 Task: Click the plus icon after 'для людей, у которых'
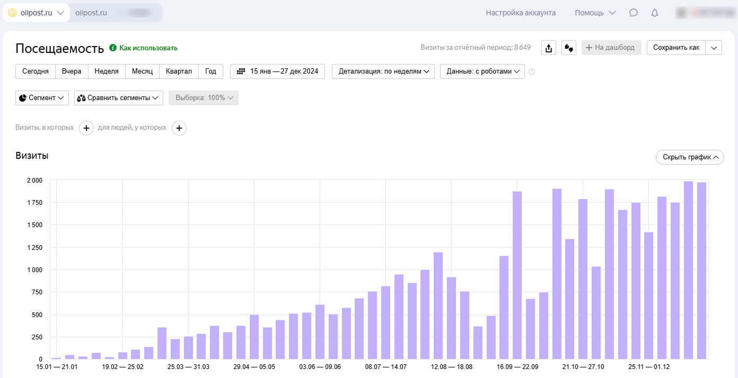[x=179, y=128]
